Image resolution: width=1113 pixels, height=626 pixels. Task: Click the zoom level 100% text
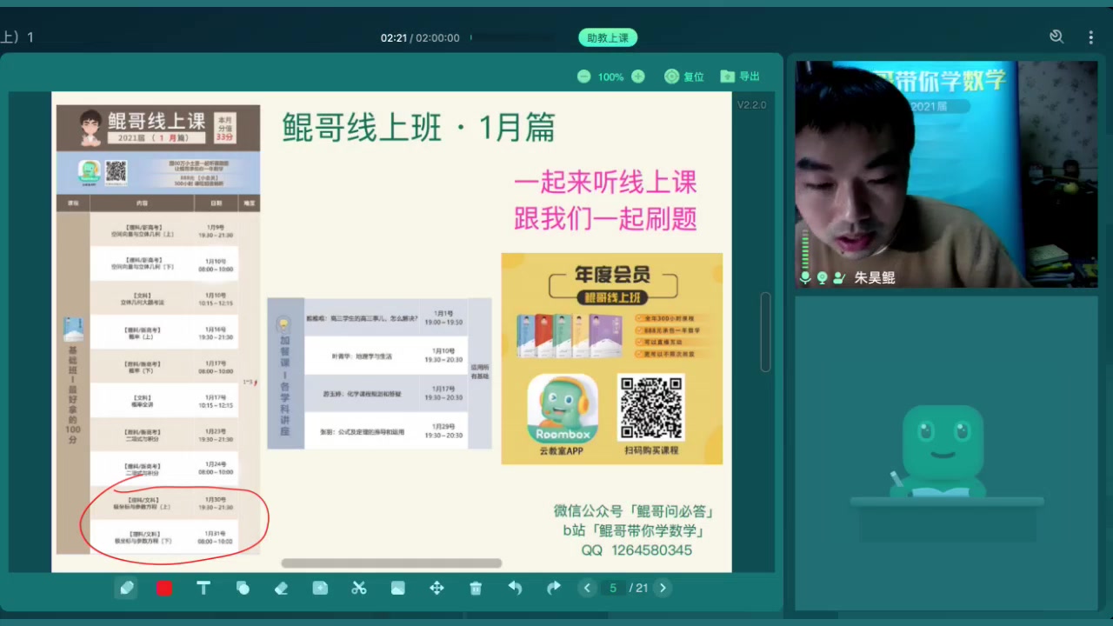pos(610,77)
